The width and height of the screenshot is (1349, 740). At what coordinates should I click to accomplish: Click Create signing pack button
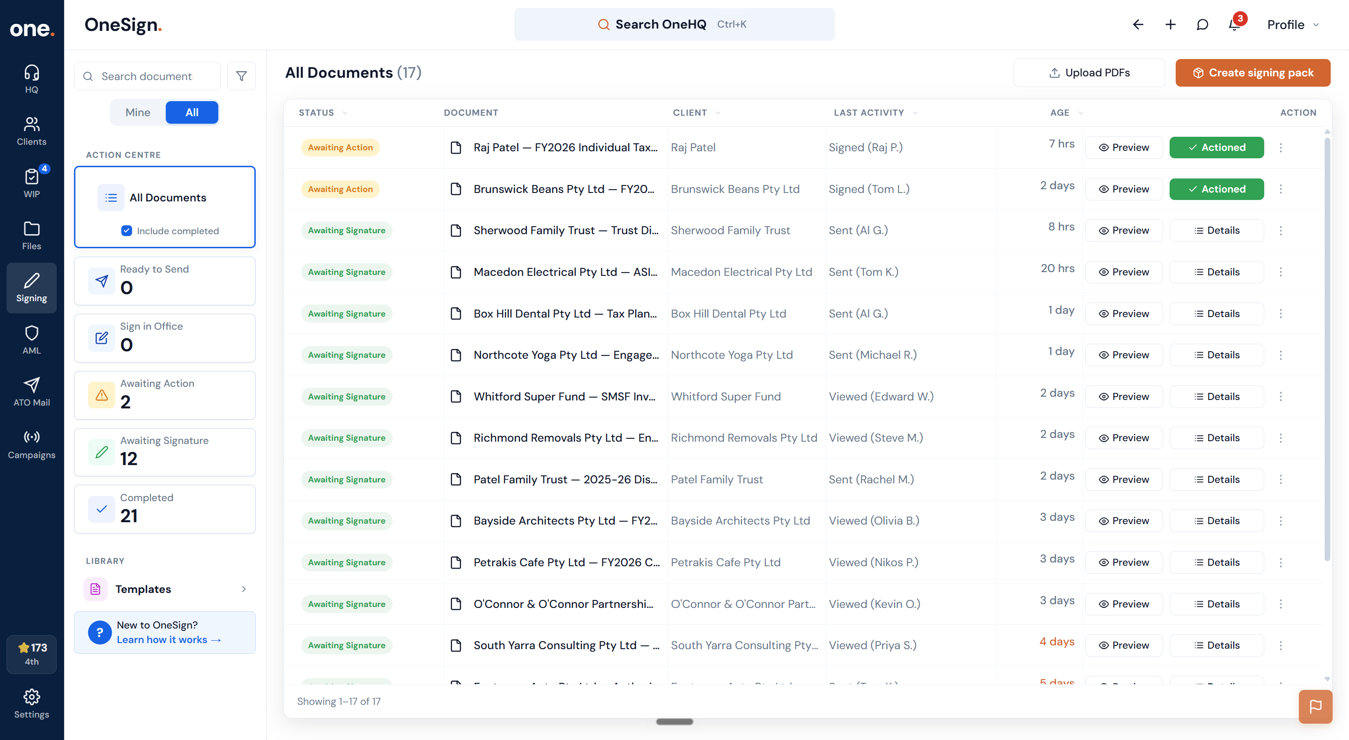click(x=1253, y=73)
